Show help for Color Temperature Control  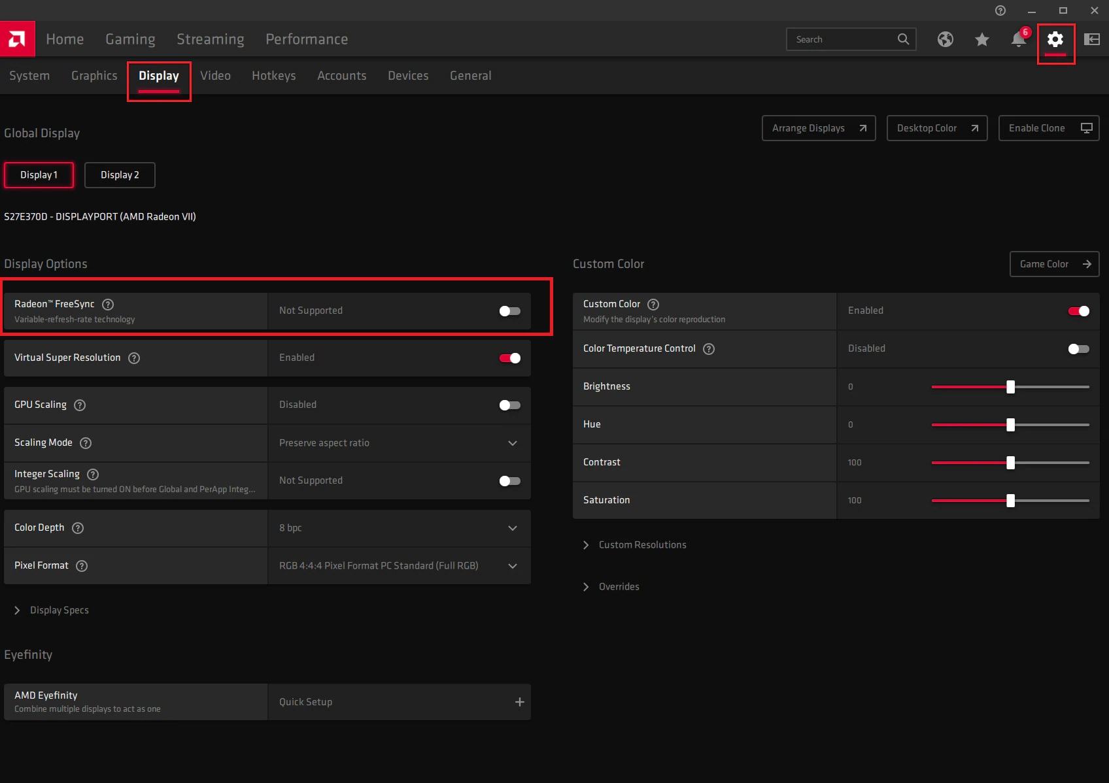coord(709,349)
